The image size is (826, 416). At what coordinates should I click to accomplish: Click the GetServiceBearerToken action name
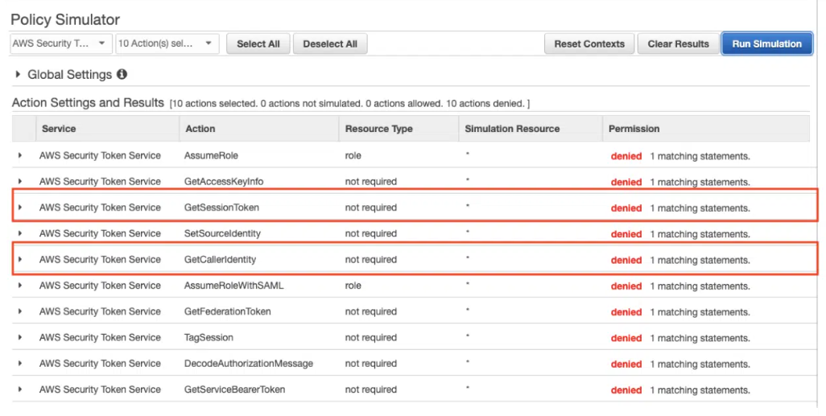click(234, 389)
